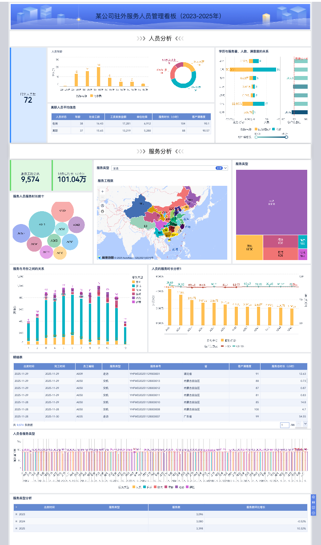Viewport: 321px width, 545px height.
Task: Expand the 2023 row in 服务类型分析
Action: pos(16,514)
